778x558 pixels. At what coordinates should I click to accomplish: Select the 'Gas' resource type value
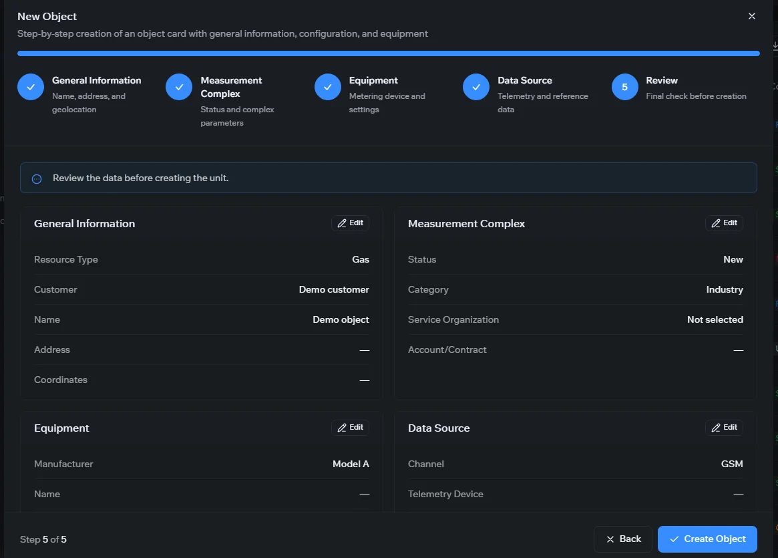(361, 260)
